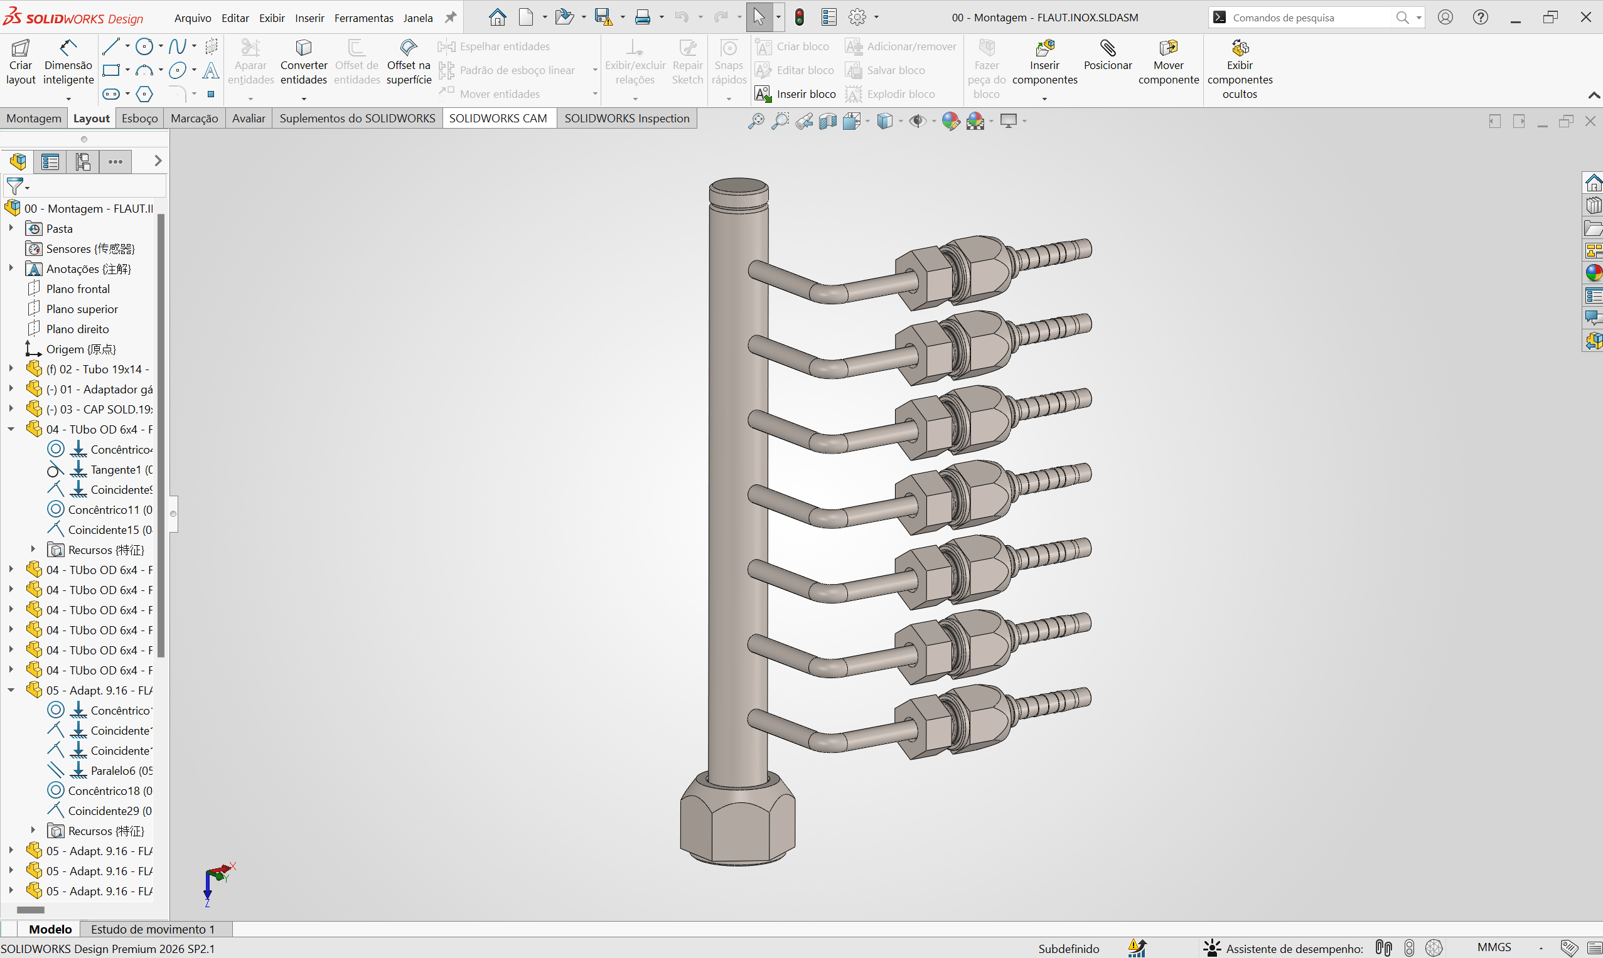Open the Edit Appearance color sphere
The height and width of the screenshot is (958, 1603).
click(950, 120)
